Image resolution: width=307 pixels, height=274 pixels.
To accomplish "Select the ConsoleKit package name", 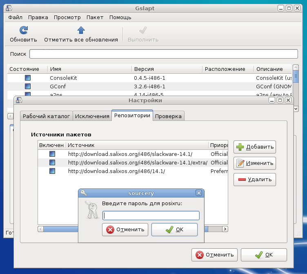I will 63,78.
